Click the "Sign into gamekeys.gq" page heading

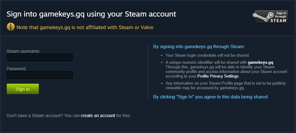[x=91, y=14]
